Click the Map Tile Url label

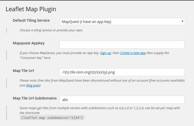coord(23,71)
